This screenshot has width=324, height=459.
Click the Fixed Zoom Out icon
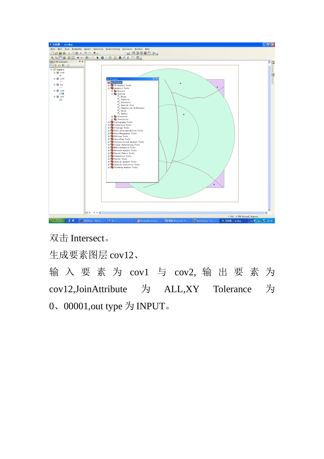tap(73, 58)
